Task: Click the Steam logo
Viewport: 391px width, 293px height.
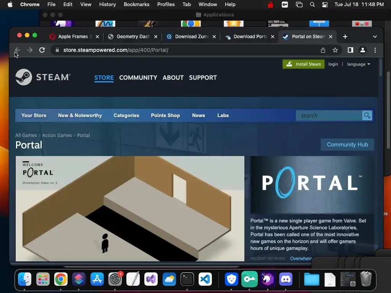Action: [x=43, y=77]
